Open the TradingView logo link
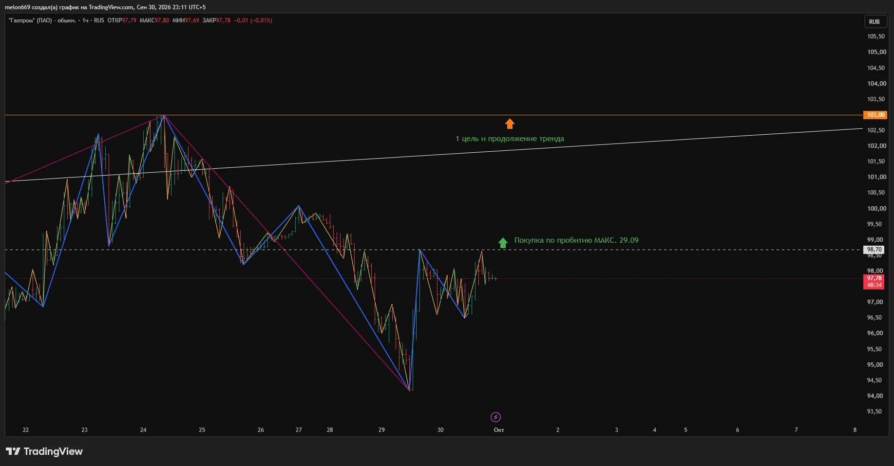 [x=44, y=451]
